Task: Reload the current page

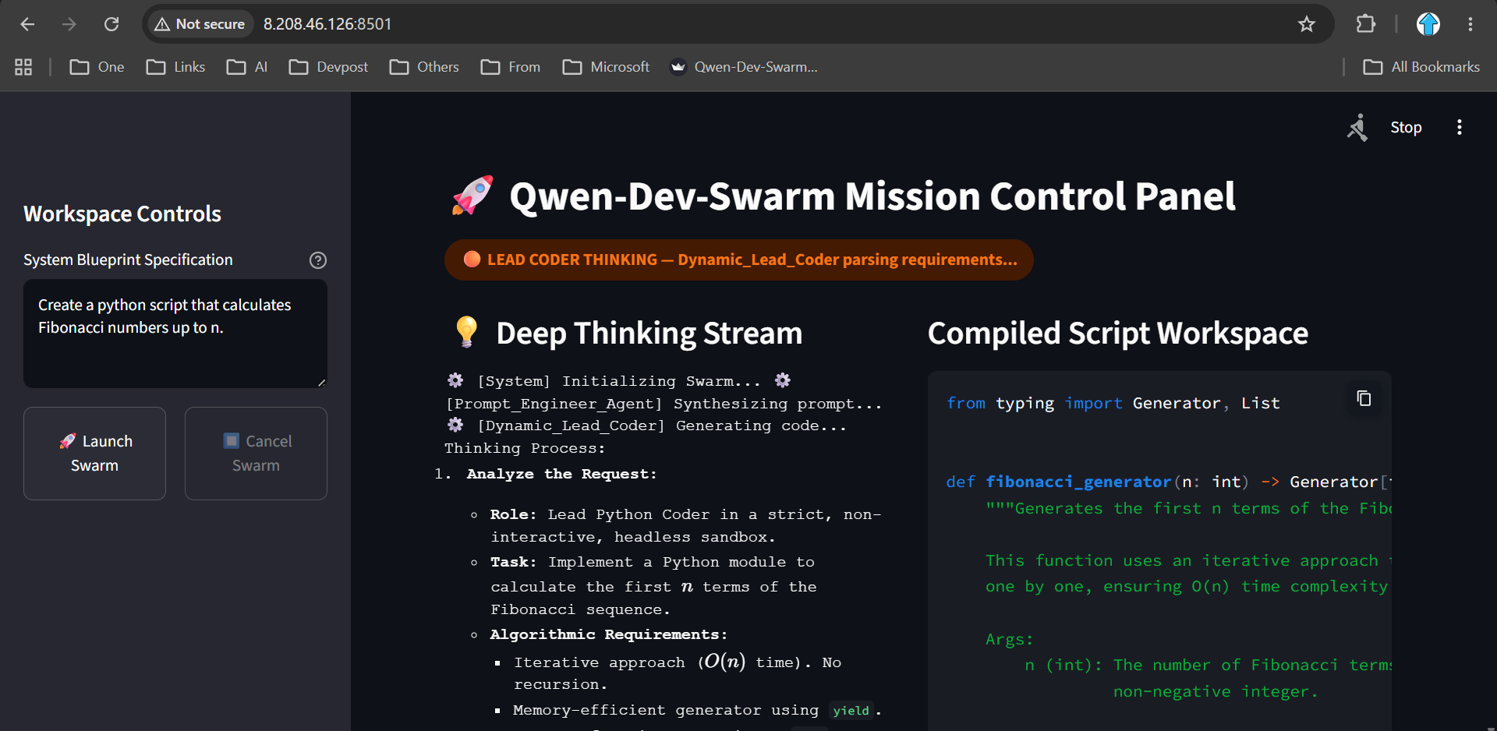Action: click(111, 24)
